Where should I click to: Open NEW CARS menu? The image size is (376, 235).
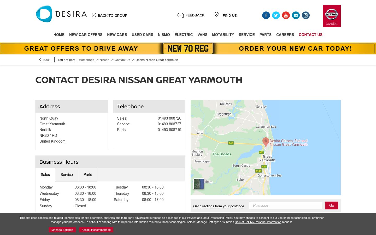point(117,35)
